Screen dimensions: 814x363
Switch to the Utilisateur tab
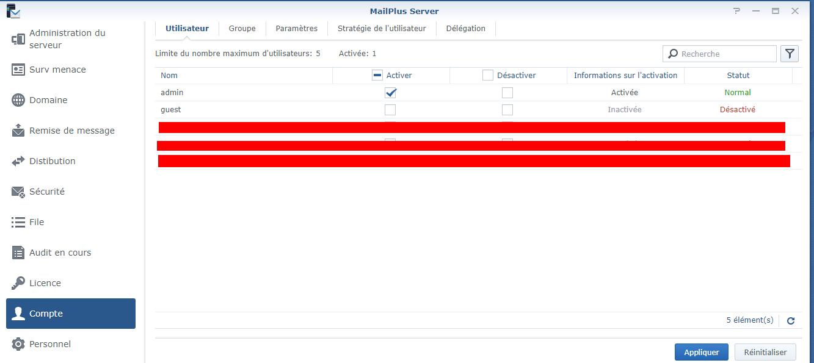[187, 28]
